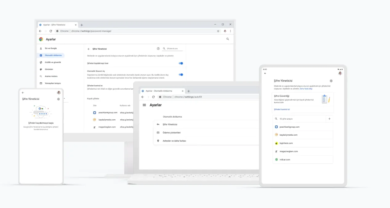This screenshot has height=208, width=390.
Task: Reload the password-manager page in desktop Chrome
Action: [x=51, y=31]
